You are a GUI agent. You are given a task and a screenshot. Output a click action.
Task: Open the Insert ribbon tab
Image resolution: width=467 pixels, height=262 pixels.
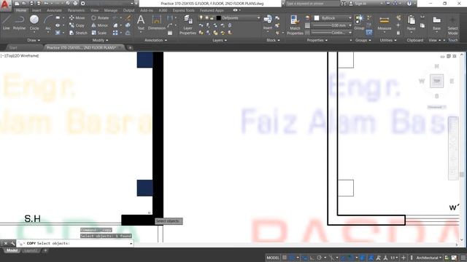tap(36, 10)
